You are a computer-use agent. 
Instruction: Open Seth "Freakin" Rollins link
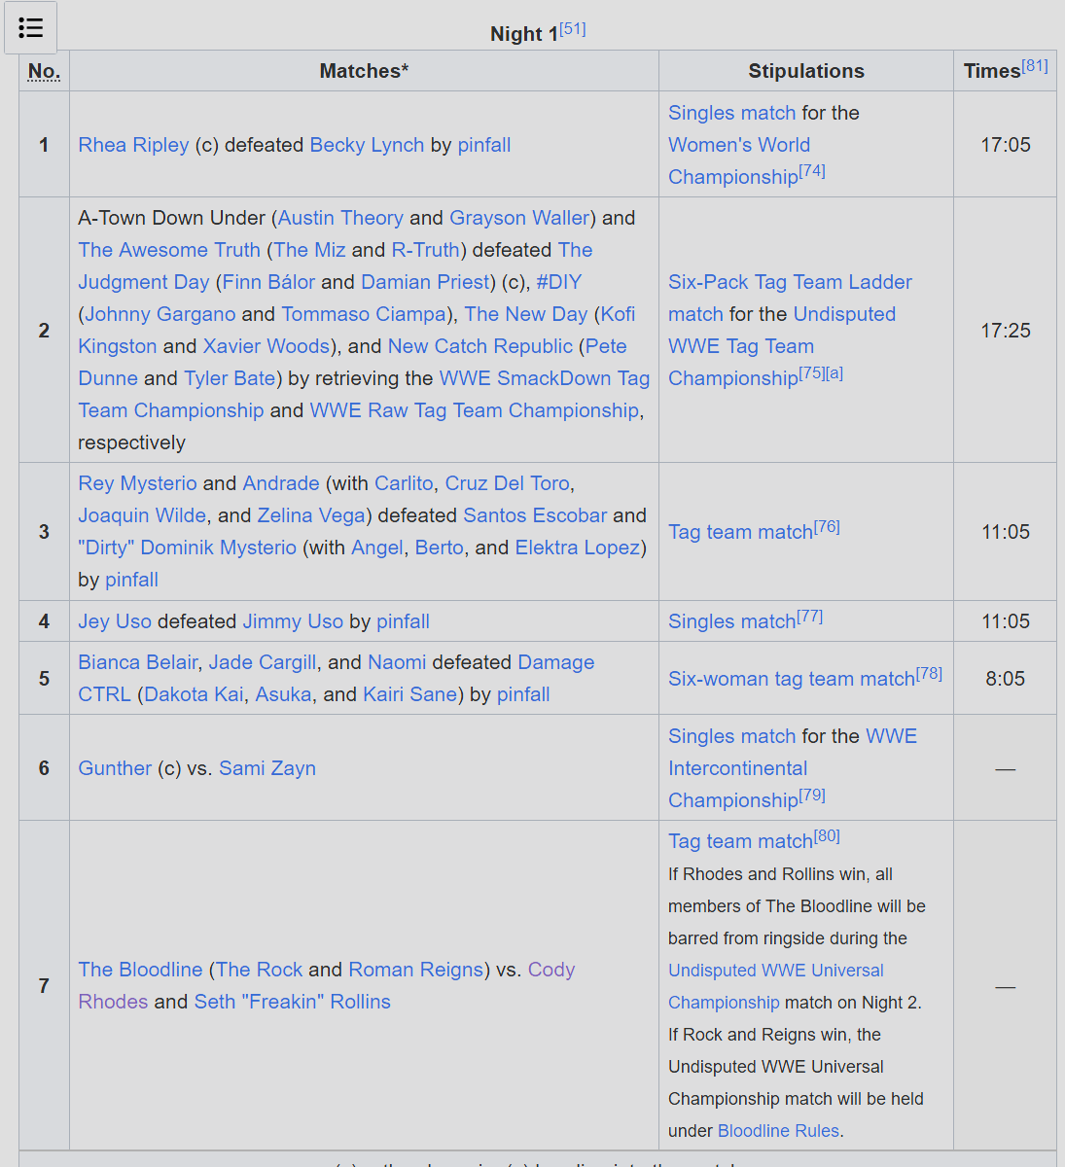[292, 1002]
